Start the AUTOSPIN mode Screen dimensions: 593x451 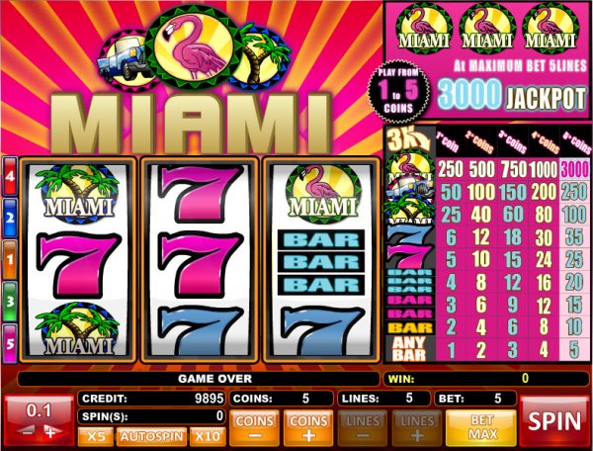[151, 436]
